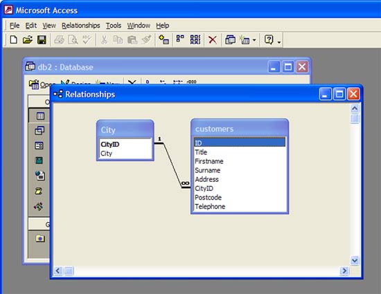Click Relationships vertical scrollbar up arrow
The width and height of the screenshot is (381, 294).
[355, 108]
